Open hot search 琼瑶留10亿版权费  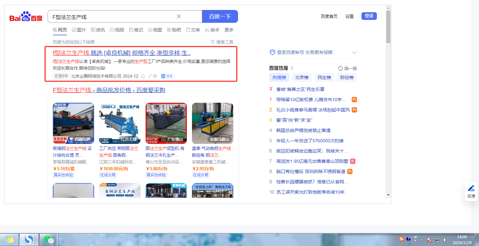click(311, 100)
